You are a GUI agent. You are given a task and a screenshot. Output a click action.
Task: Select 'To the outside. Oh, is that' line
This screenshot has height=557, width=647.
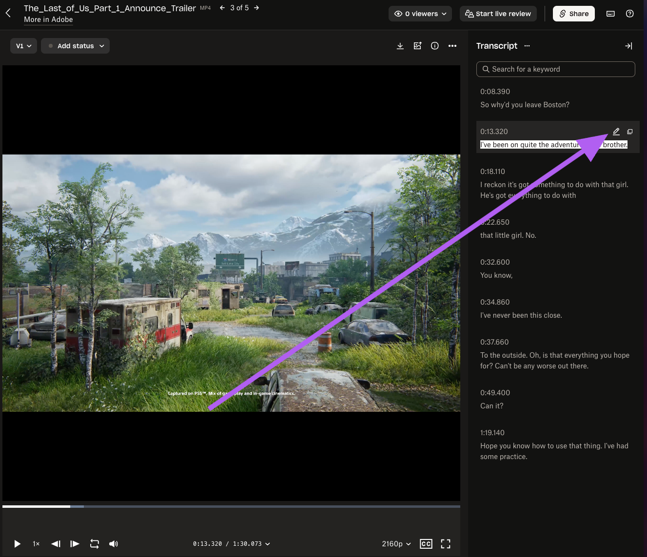(x=555, y=361)
